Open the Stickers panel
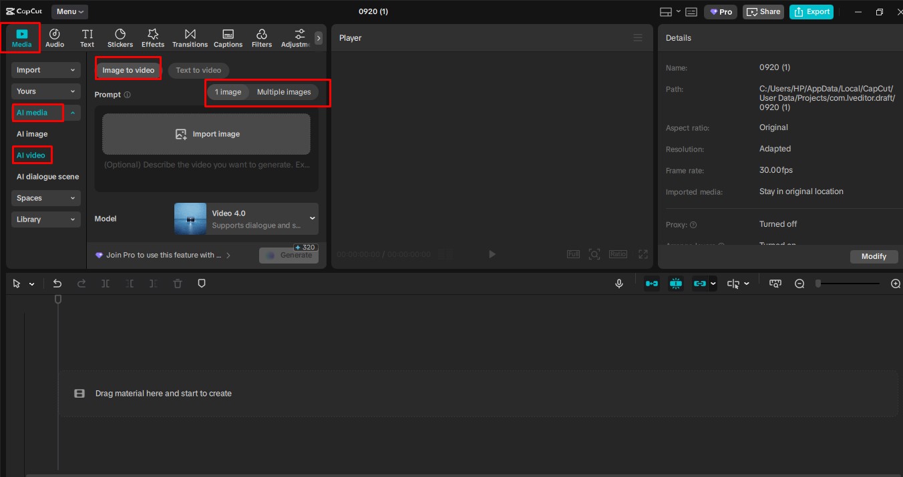The height and width of the screenshot is (477, 903). (120, 37)
